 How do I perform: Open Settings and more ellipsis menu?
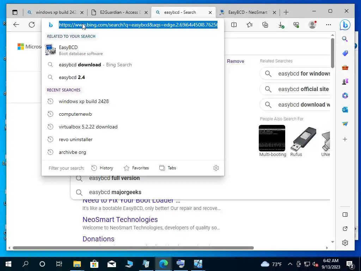tap(329, 25)
